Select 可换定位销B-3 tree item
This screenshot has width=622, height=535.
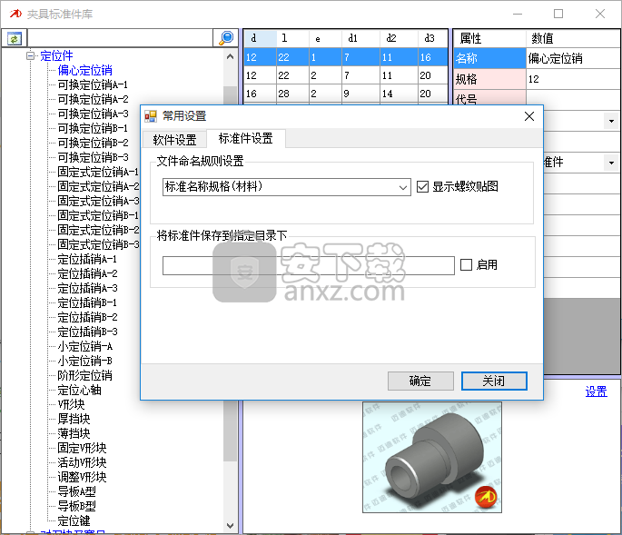click(93, 157)
